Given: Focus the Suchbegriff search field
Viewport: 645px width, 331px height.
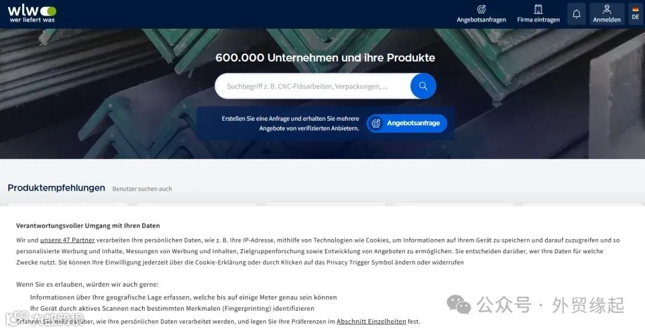Looking at the screenshot, I should coord(312,86).
